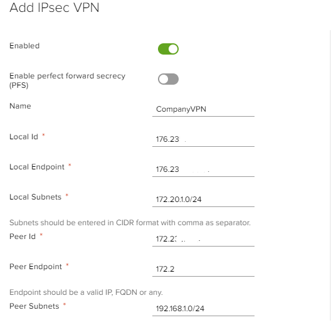Enable the perfect forward secrecy toggle
331x330 pixels.
click(168, 79)
